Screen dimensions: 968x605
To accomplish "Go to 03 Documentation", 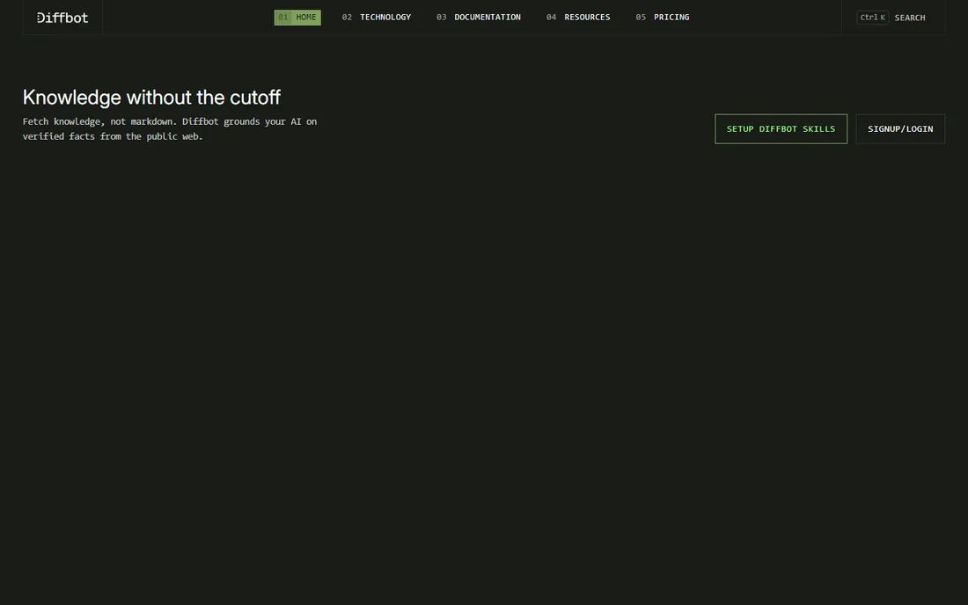I will tap(479, 18).
